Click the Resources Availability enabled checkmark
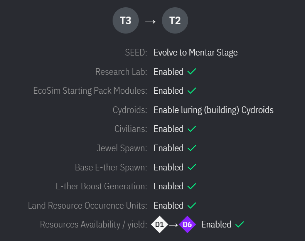 pyautogui.click(x=239, y=224)
